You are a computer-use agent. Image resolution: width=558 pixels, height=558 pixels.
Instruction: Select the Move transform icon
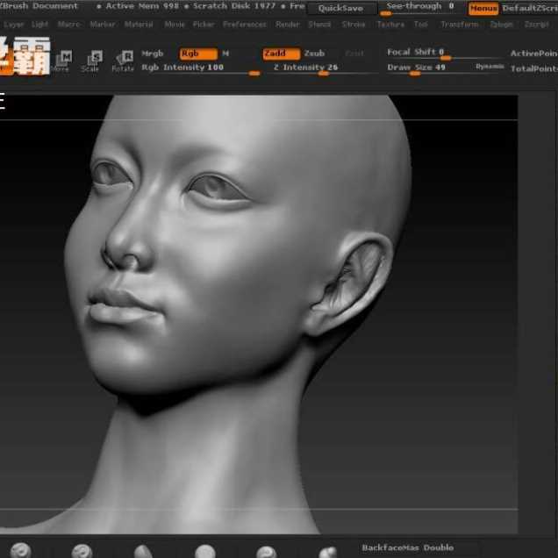62,61
